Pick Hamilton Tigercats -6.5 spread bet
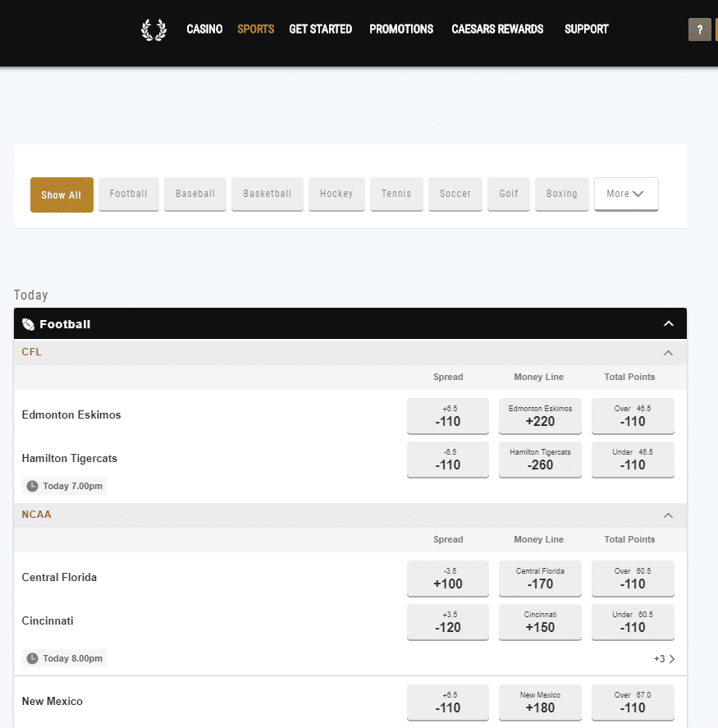 (x=448, y=460)
